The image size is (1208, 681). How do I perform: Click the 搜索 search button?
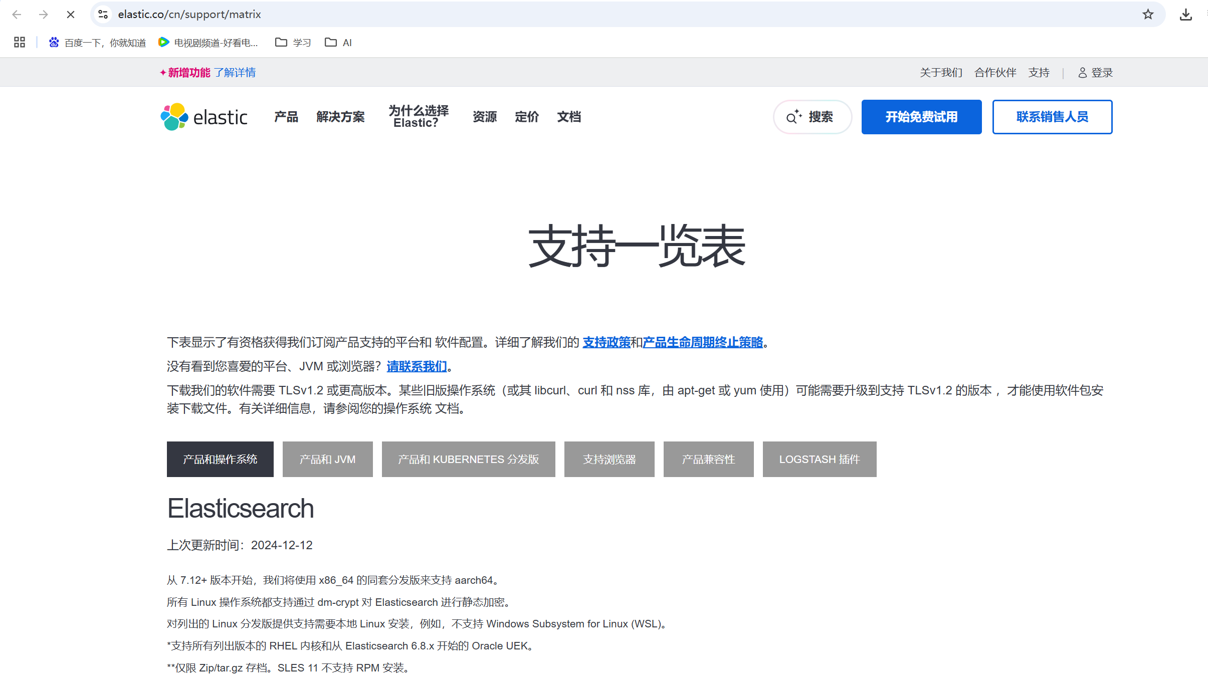pos(812,117)
